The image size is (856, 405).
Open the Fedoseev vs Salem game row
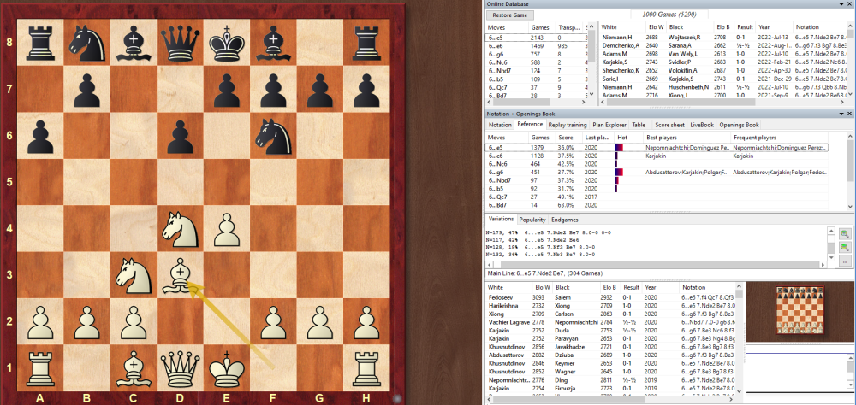(610, 297)
